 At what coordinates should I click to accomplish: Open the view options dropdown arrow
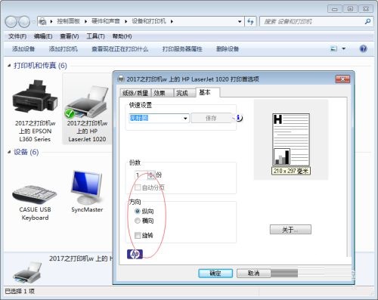point(344,48)
